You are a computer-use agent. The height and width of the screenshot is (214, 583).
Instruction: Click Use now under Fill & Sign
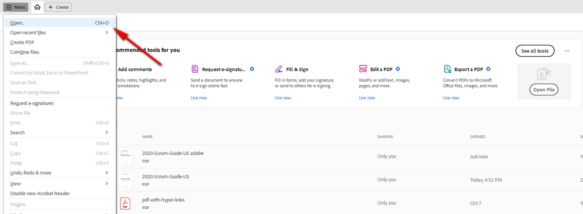(x=283, y=98)
